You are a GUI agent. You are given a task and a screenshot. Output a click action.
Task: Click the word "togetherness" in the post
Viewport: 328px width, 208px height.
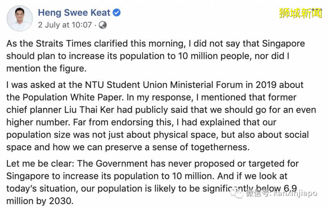[x=210, y=148]
